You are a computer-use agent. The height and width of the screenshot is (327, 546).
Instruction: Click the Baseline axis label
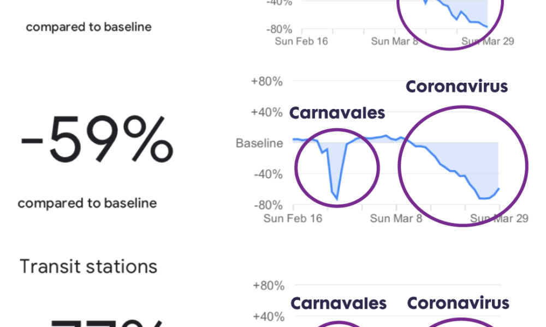pos(259,143)
